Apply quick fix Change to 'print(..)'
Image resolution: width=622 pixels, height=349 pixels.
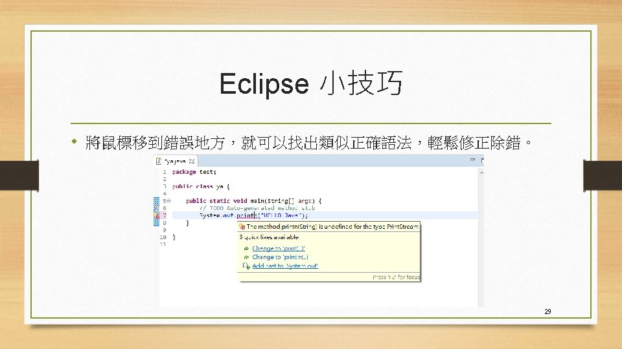point(279,248)
